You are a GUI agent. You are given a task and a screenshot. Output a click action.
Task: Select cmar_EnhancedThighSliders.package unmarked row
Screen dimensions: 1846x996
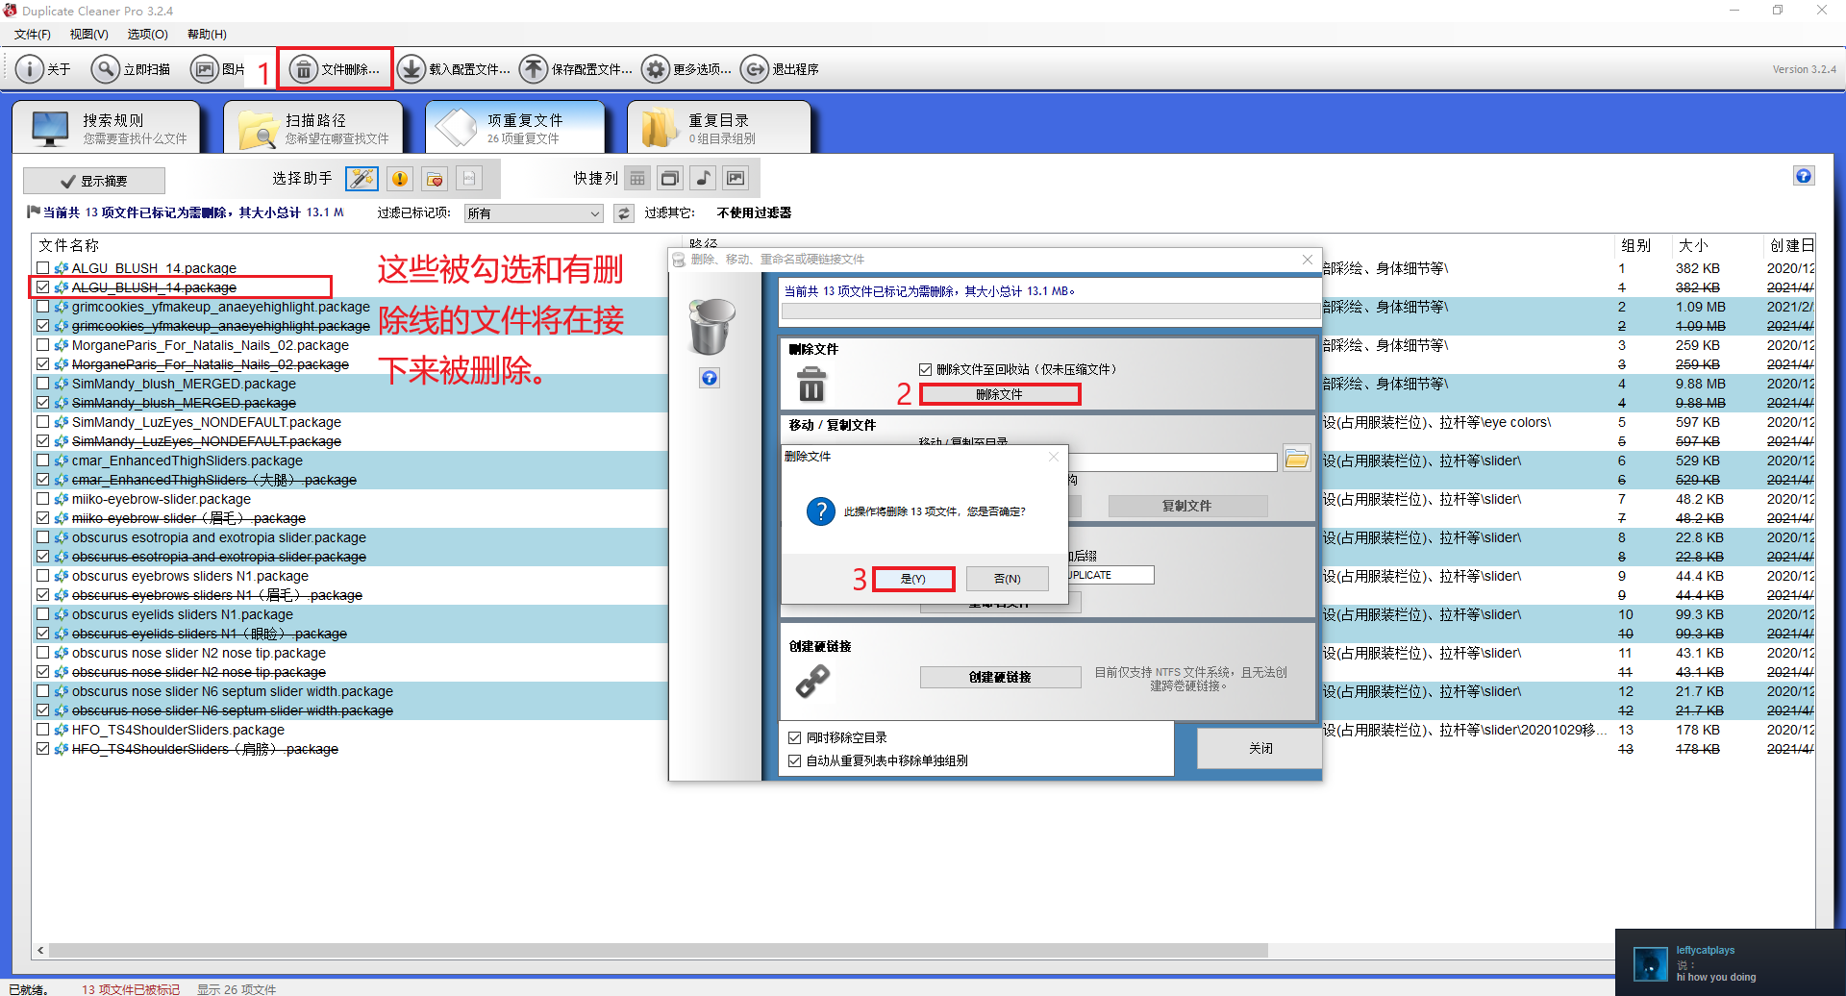(x=187, y=461)
